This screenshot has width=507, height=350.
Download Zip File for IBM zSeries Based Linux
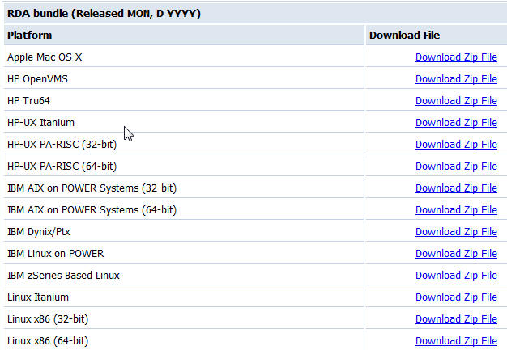[456, 276]
